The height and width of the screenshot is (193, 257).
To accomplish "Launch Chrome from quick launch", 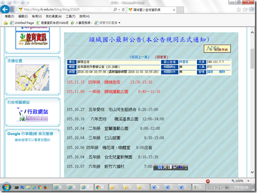I will (x=40, y=187).
